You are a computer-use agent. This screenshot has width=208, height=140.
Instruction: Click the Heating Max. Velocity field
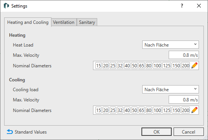pyautogui.click(x=184, y=55)
